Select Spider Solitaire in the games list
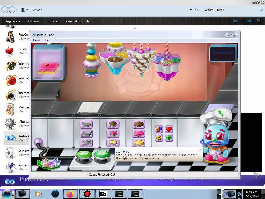 (x=17, y=167)
